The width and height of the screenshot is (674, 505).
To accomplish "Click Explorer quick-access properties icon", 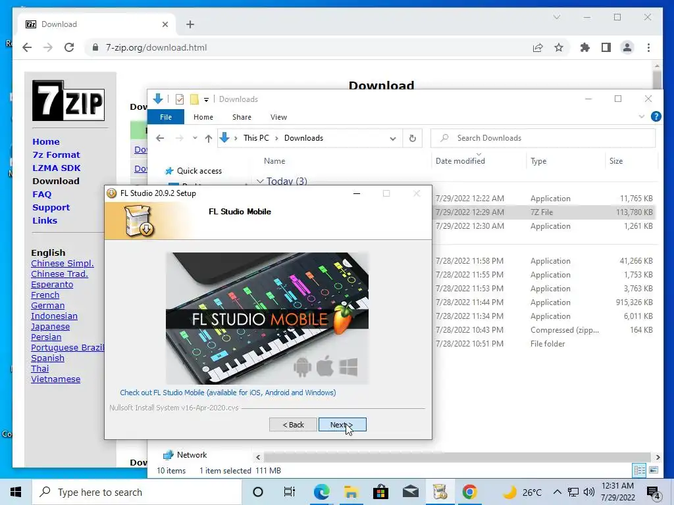I will click(x=180, y=99).
